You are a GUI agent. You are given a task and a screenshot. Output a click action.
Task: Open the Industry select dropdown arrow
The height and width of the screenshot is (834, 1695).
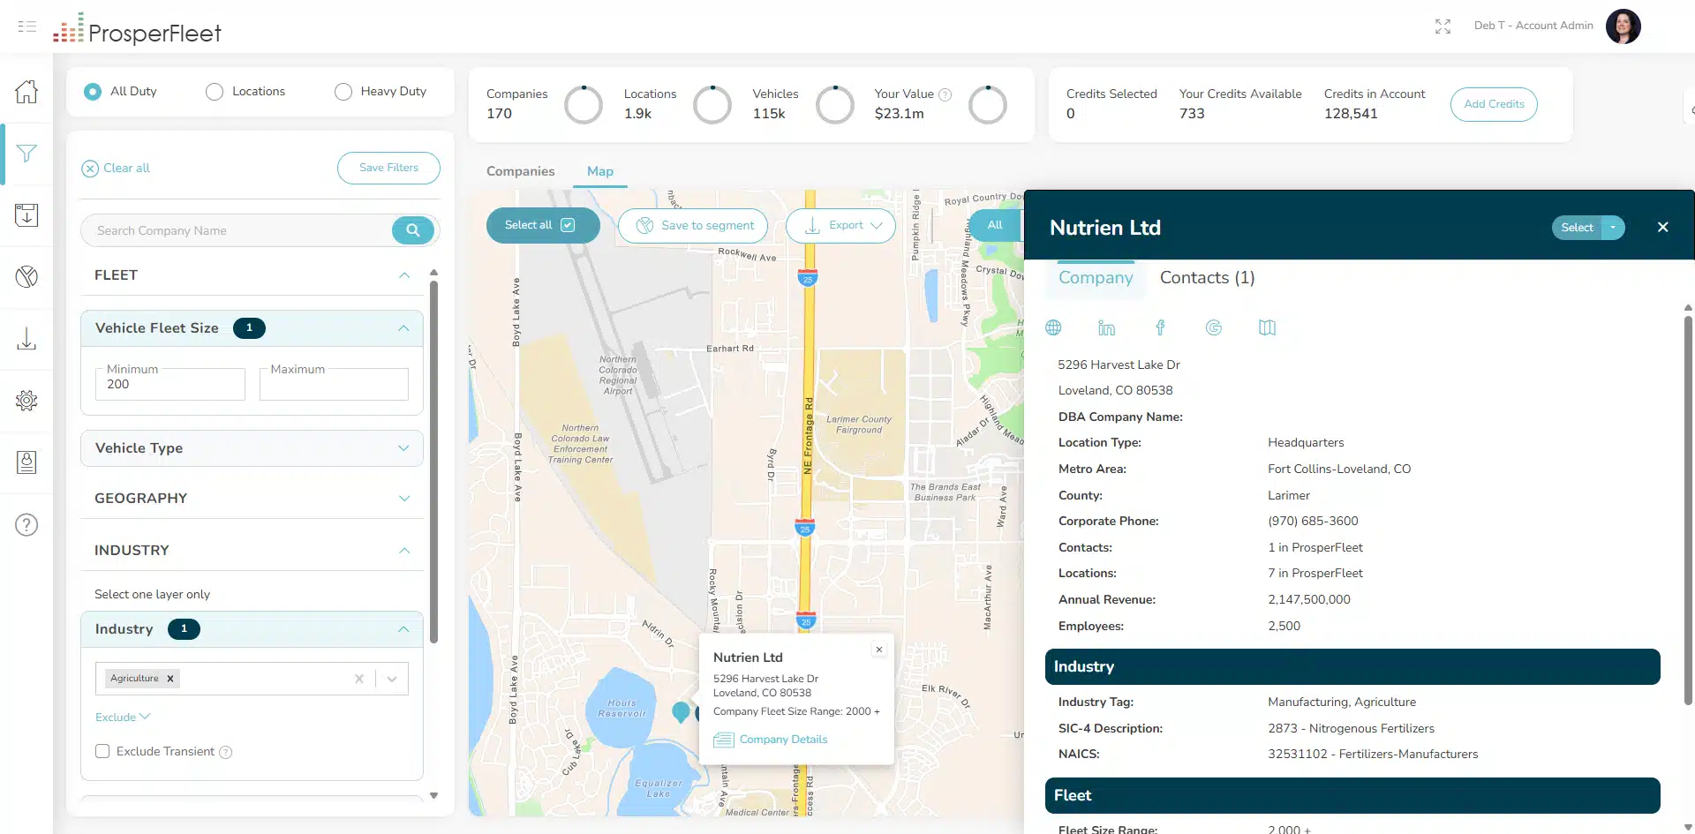392,679
